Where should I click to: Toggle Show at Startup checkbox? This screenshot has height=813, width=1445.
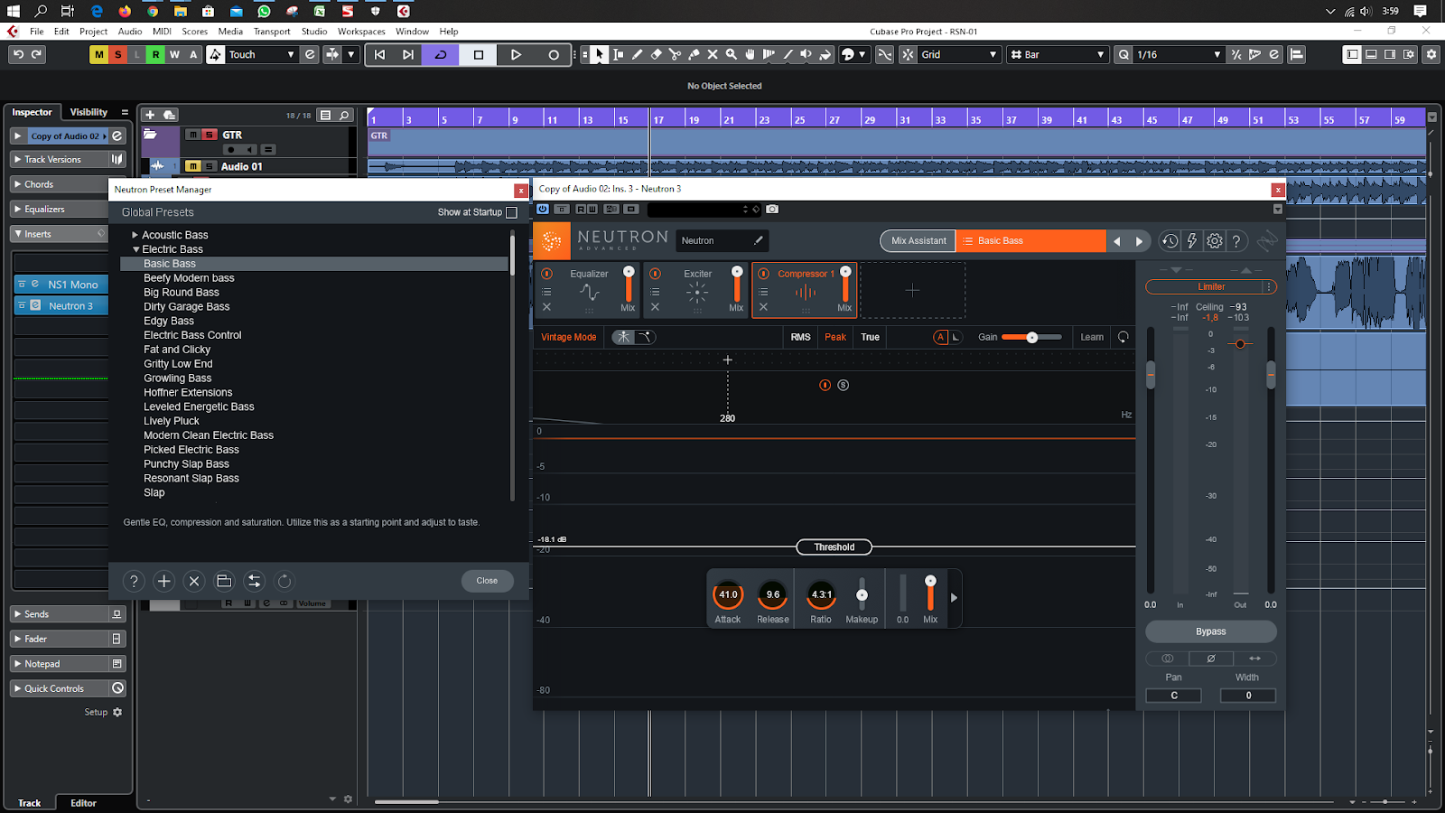(x=511, y=212)
